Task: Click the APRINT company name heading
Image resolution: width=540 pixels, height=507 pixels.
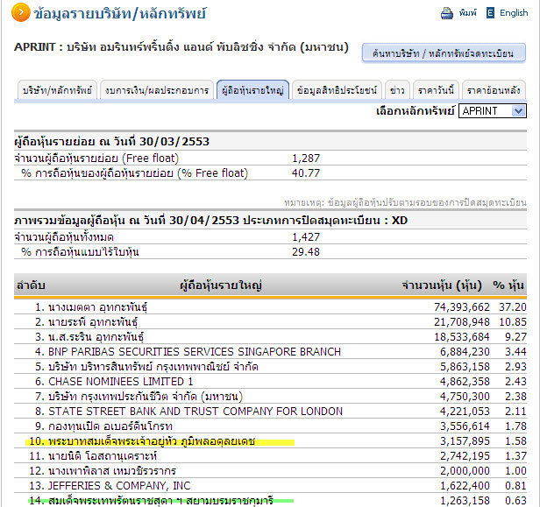Action: (x=181, y=47)
